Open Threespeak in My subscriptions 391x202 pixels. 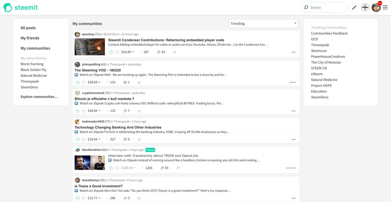pos(30,81)
